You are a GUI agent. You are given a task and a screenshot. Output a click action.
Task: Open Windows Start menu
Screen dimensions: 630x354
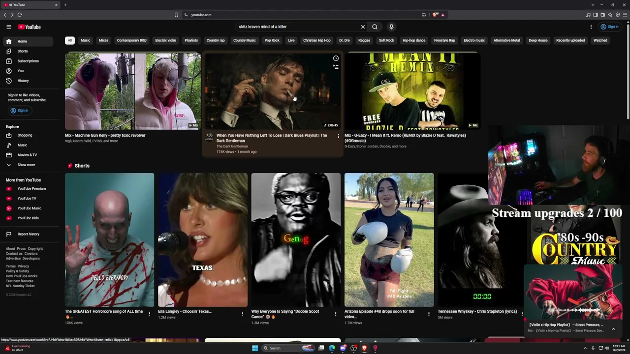click(x=255, y=348)
